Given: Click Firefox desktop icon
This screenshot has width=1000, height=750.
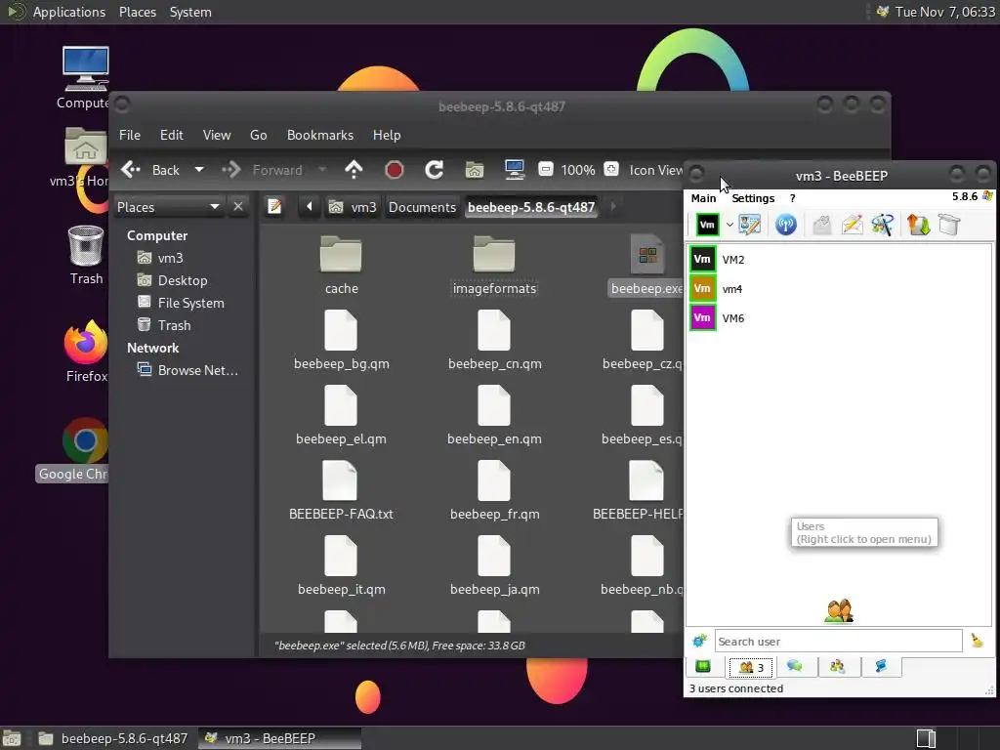Looking at the screenshot, I should (x=86, y=352).
